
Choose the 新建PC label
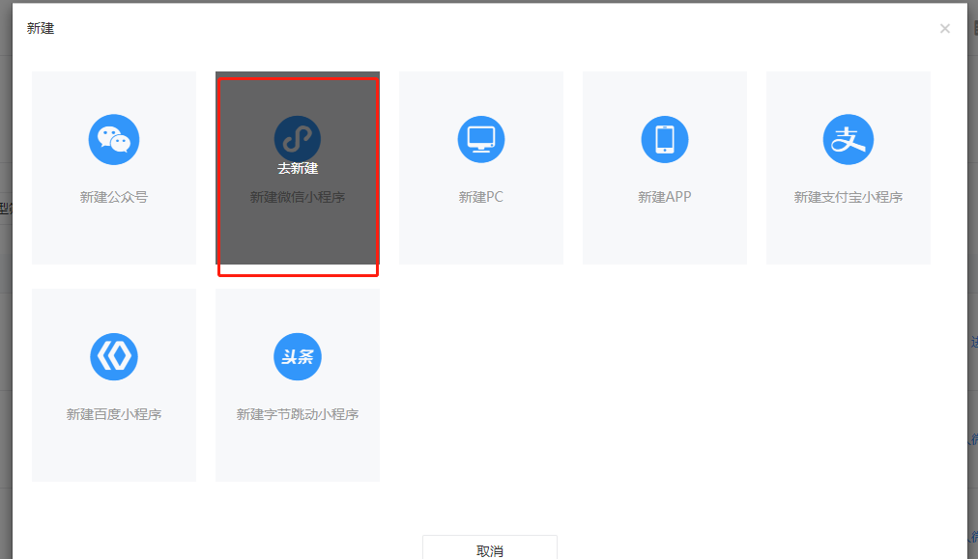click(481, 197)
